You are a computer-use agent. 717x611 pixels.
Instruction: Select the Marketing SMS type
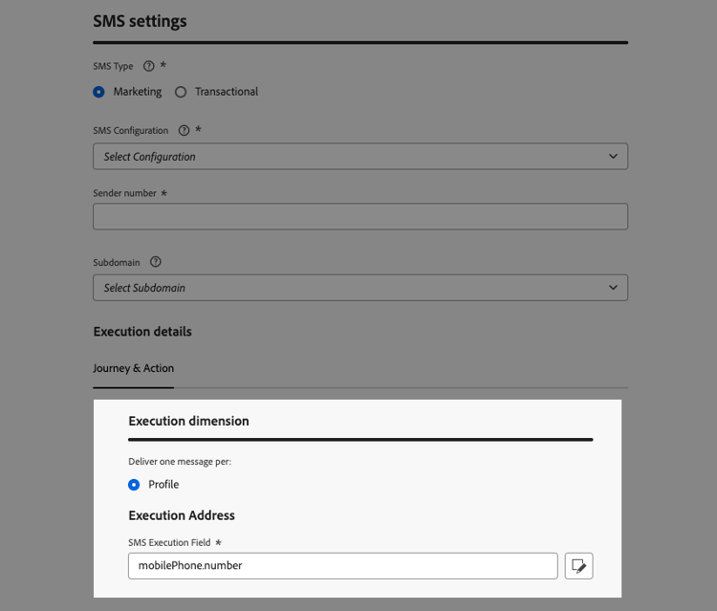pyautogui.click(x=99, y=92)
